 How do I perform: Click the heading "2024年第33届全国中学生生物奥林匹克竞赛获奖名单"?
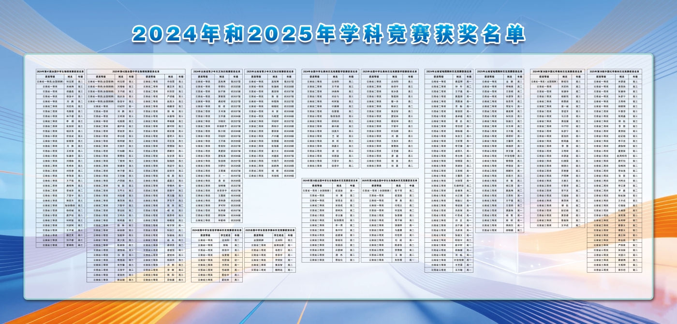[x=331, y=180]
